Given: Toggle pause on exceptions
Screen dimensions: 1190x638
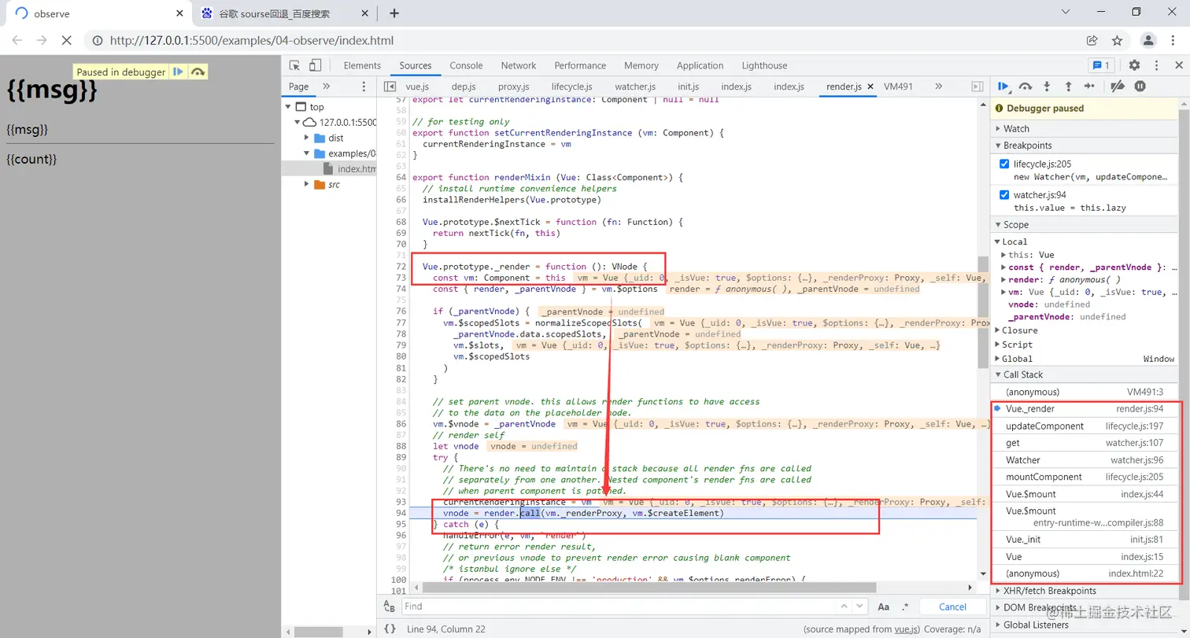Looking at the screenshot, I should point(1140,86).
